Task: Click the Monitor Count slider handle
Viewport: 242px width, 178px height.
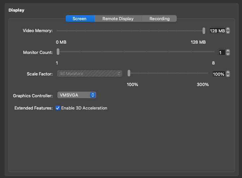Action: point(58,52)
